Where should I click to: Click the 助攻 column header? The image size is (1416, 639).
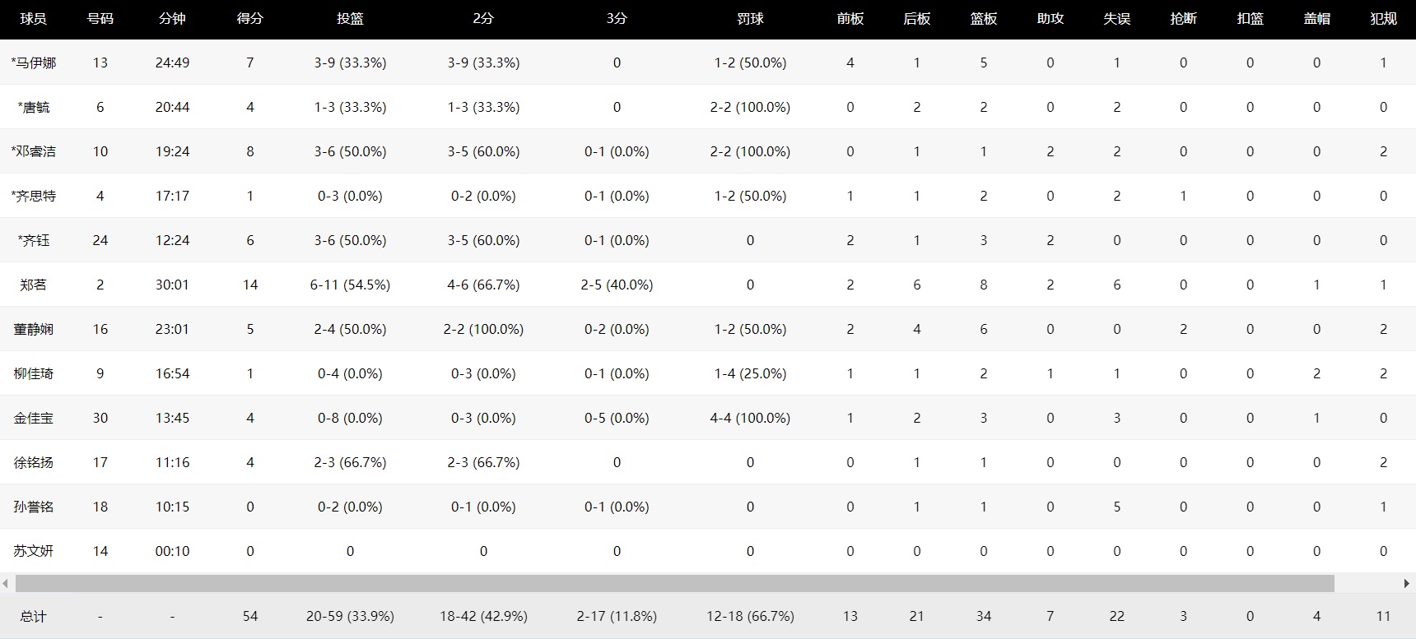[x=1050, y=19]
